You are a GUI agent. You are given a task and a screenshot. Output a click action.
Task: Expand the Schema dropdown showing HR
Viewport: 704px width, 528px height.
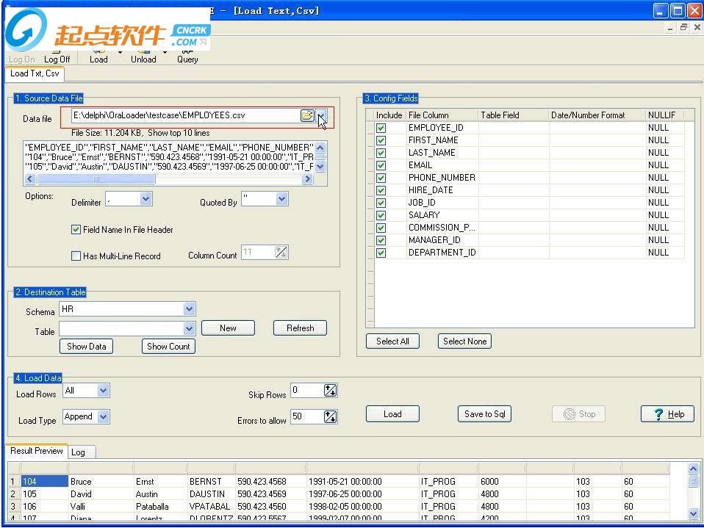pos(189,310)
